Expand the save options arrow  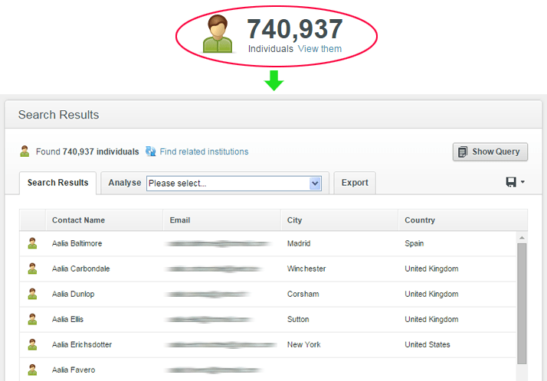pyautogui.click(x=522, y=182)
